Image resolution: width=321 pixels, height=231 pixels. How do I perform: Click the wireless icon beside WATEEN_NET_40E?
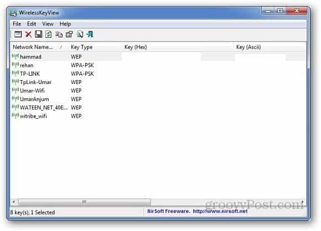click(15, 107)
